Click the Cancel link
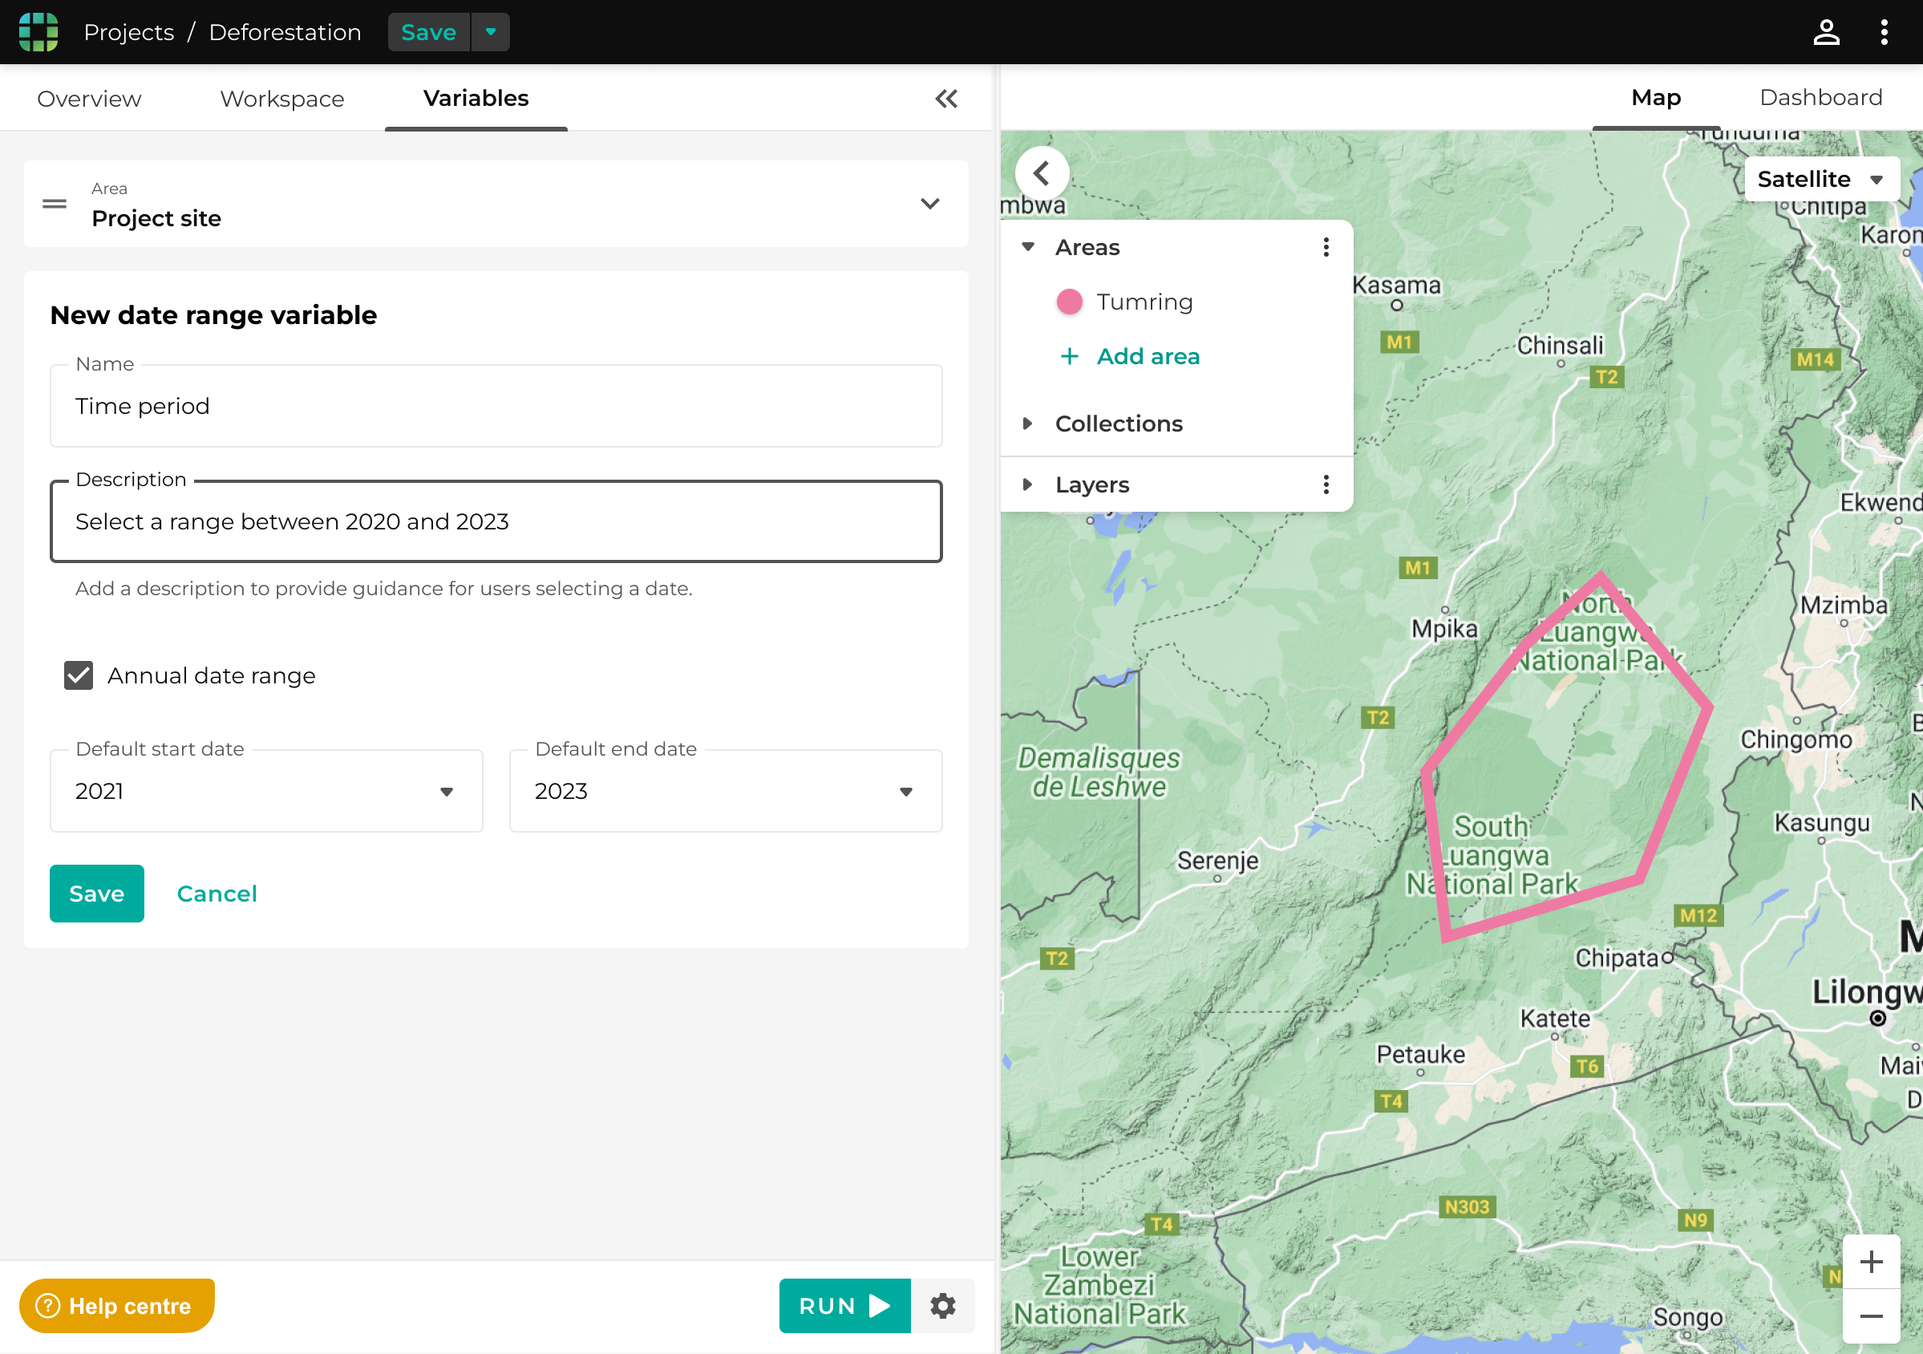The width and height of the screenshot is (1923, 1354). tap(217, 894)
